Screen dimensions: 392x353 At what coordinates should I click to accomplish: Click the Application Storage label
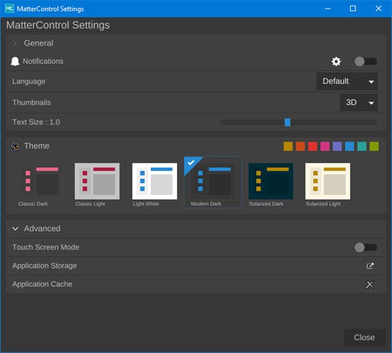pos(44,265)
